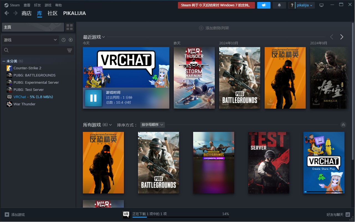Click the Ready to Play filter icon
Image resolution: width=355 pixels, height=222 pixels.
pos(71,40)
